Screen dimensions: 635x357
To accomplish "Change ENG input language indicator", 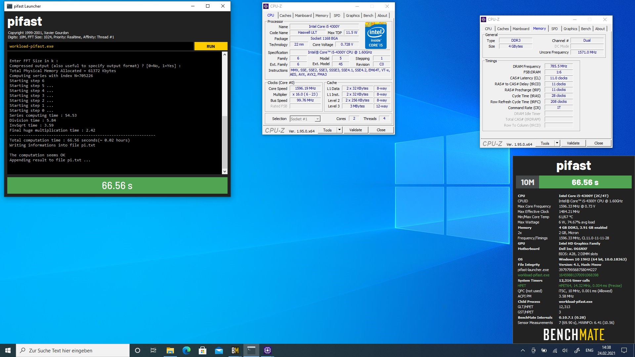I will point(589,350).
